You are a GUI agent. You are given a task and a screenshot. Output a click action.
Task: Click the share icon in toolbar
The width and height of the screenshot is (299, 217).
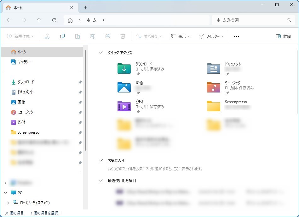click(x=108, y=36)
